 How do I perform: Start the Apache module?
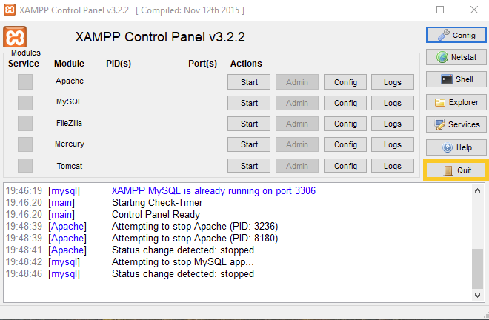(249, 82)
